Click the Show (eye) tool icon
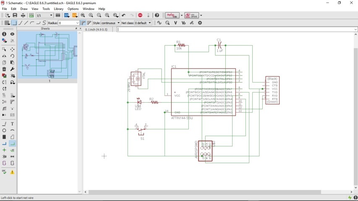358x201 pixels. click(12, 34)
